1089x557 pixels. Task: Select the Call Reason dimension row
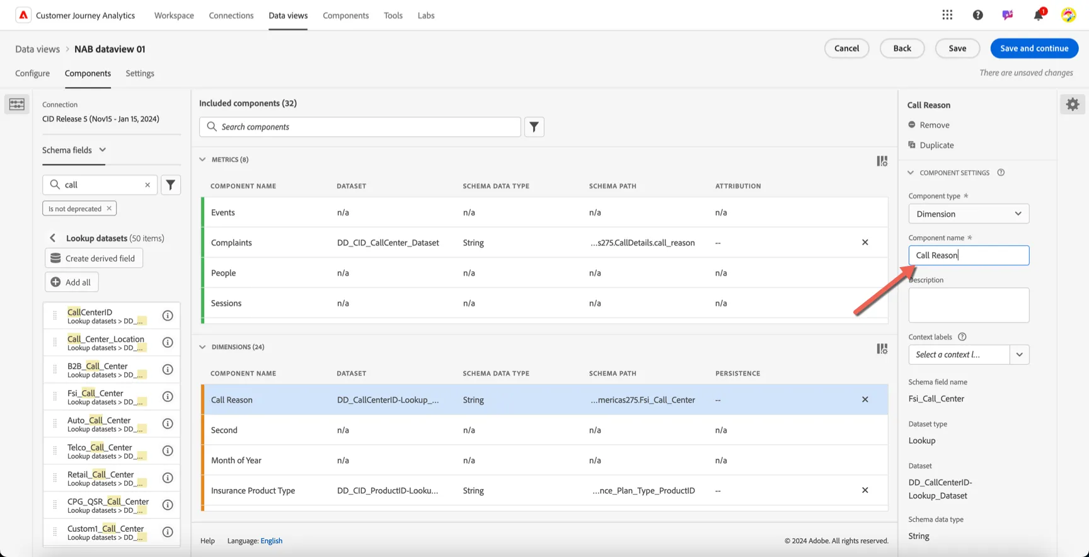pyautogui.click(x=544, y=399)
